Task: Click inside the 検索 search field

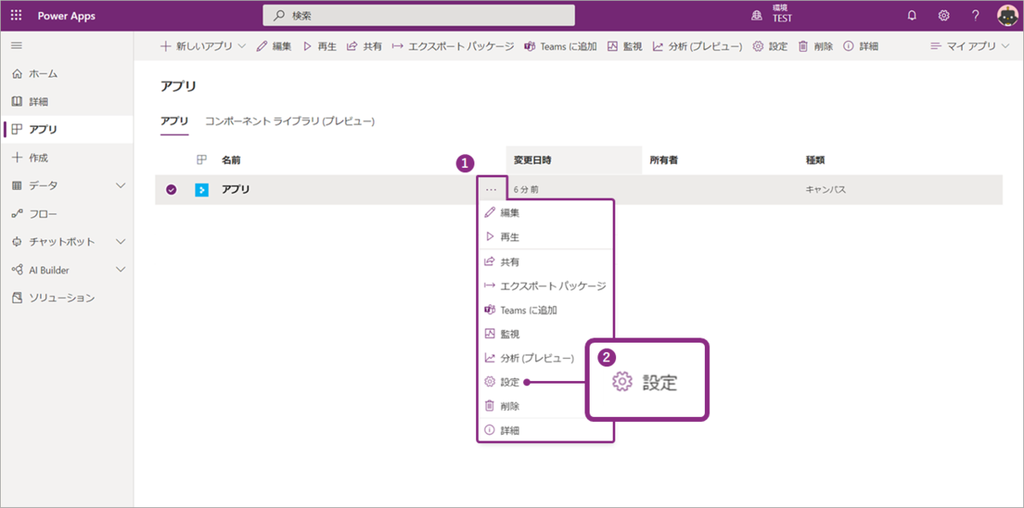Action: (x=418, y=14)
